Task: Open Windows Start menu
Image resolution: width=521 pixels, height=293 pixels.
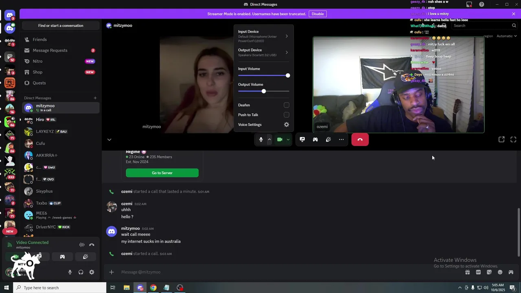Action: 7,288
